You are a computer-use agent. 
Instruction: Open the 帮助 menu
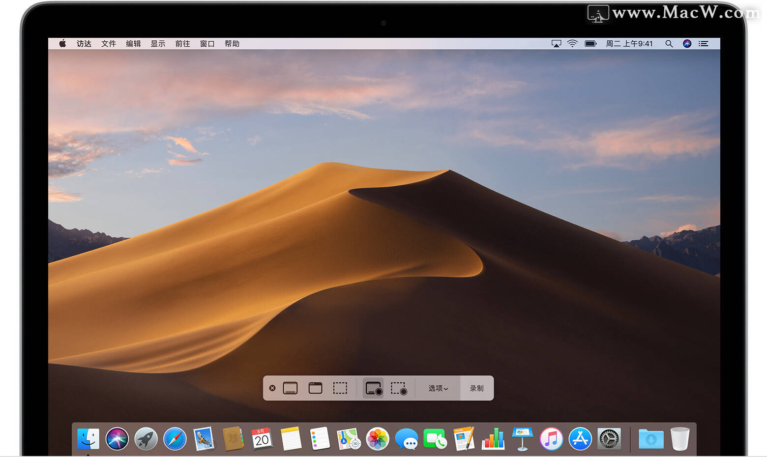tap(232, 44)
